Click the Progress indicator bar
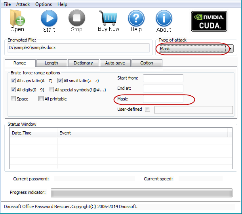The width and height of the screenshot is (242, 214). (x=141, y=193)
